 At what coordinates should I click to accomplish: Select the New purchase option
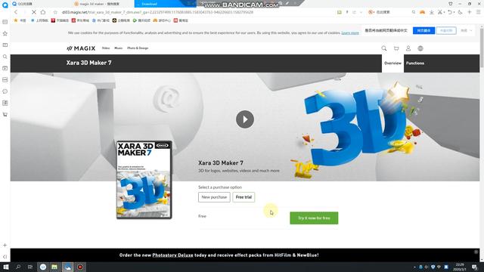click(x=214, y=197)
